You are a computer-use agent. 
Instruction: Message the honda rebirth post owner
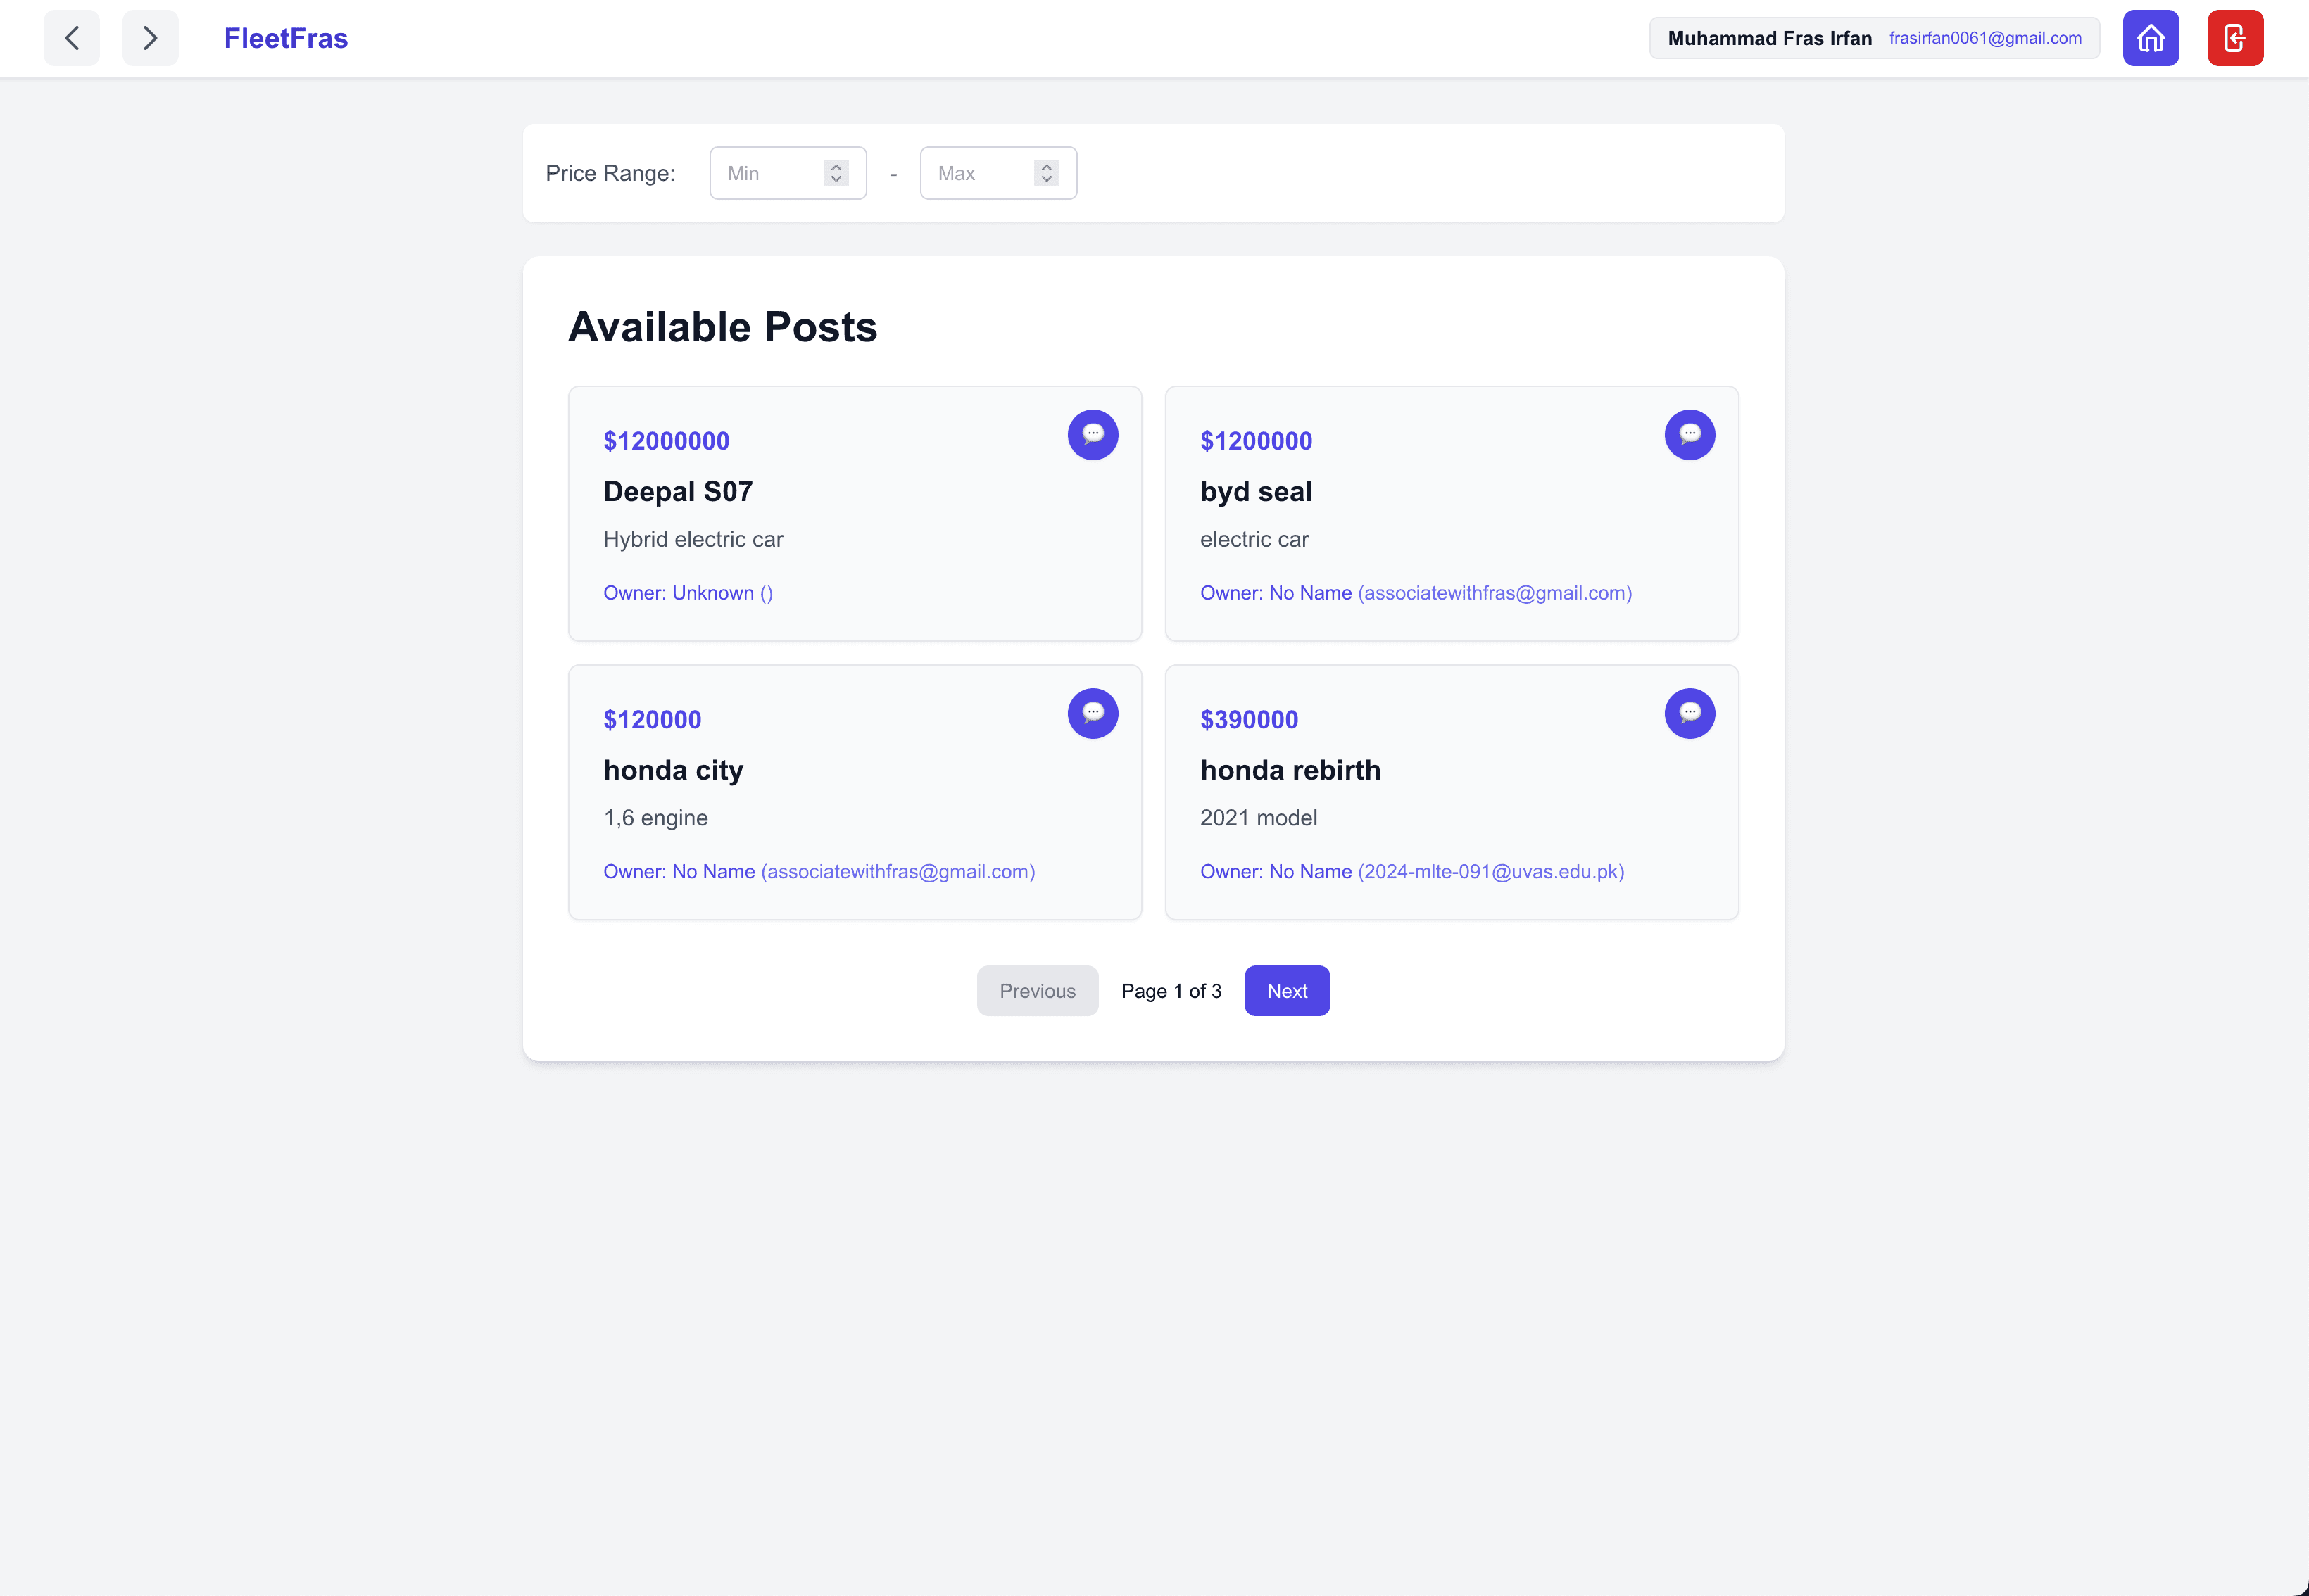[x=1690, y=714]
